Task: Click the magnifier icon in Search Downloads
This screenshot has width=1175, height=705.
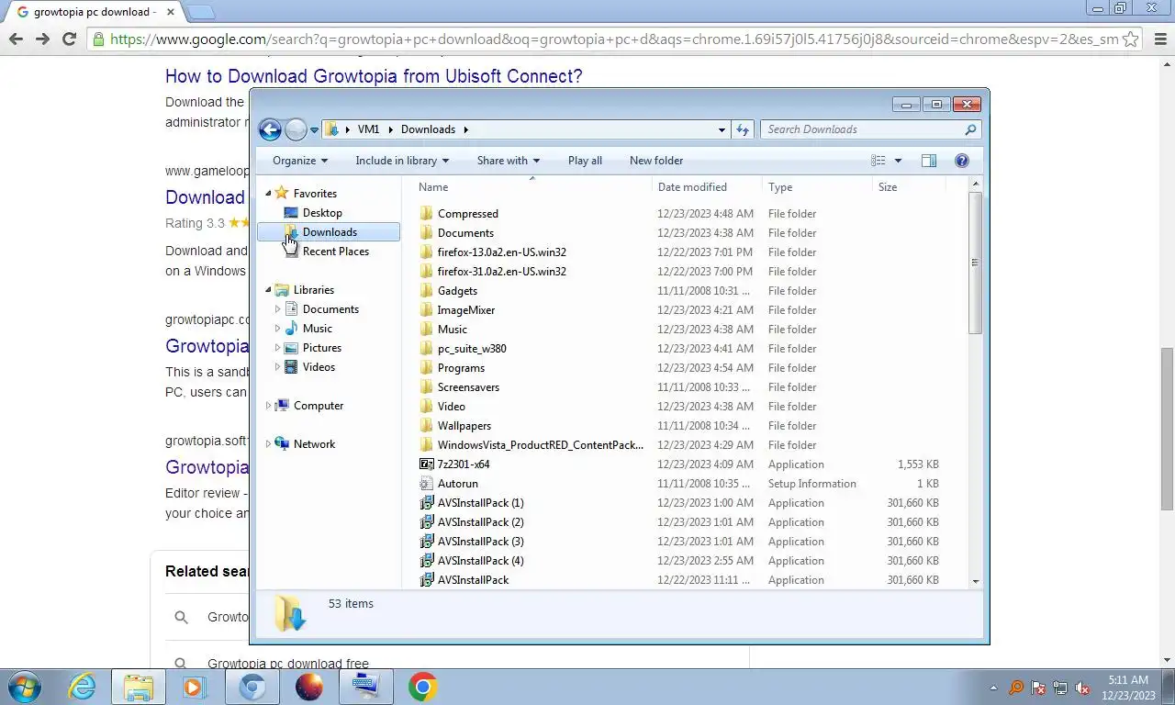Action: point(970,129)
